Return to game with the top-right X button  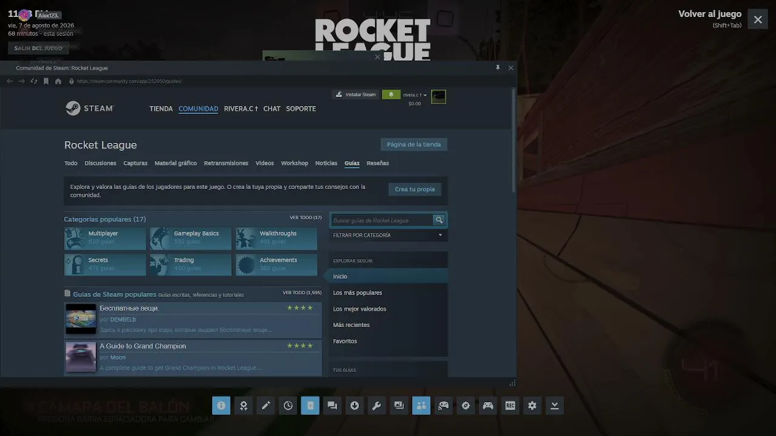tap(758, 19)
